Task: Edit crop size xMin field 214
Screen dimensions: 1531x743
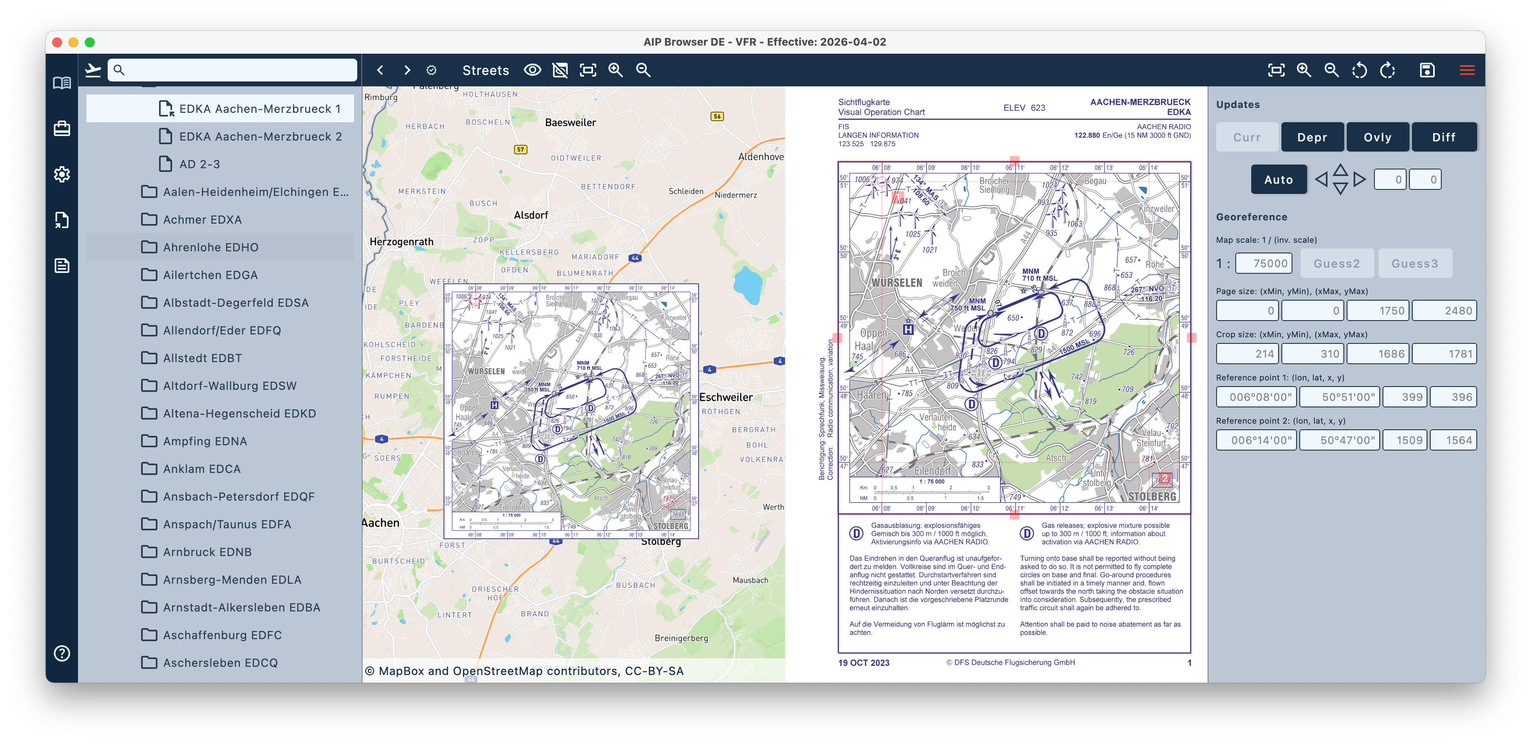Action: pos(1247,354)
